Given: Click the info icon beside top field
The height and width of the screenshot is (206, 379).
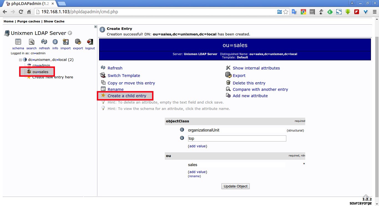Looking at the screenshot, I should tap(182, 138).
